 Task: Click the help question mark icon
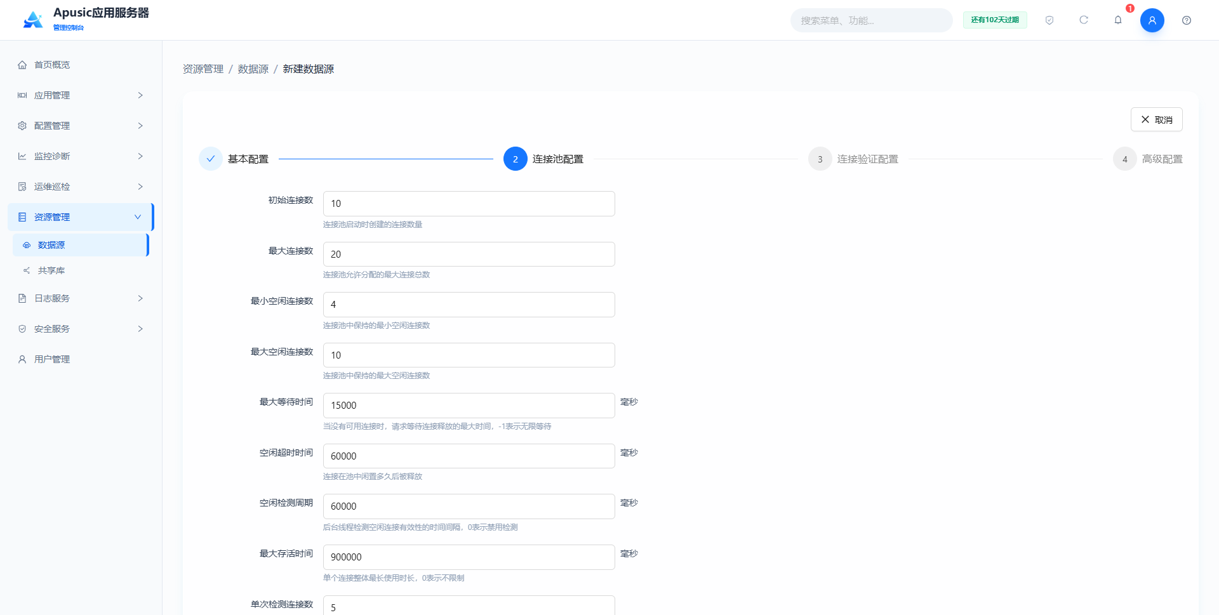pos(1187,20)
